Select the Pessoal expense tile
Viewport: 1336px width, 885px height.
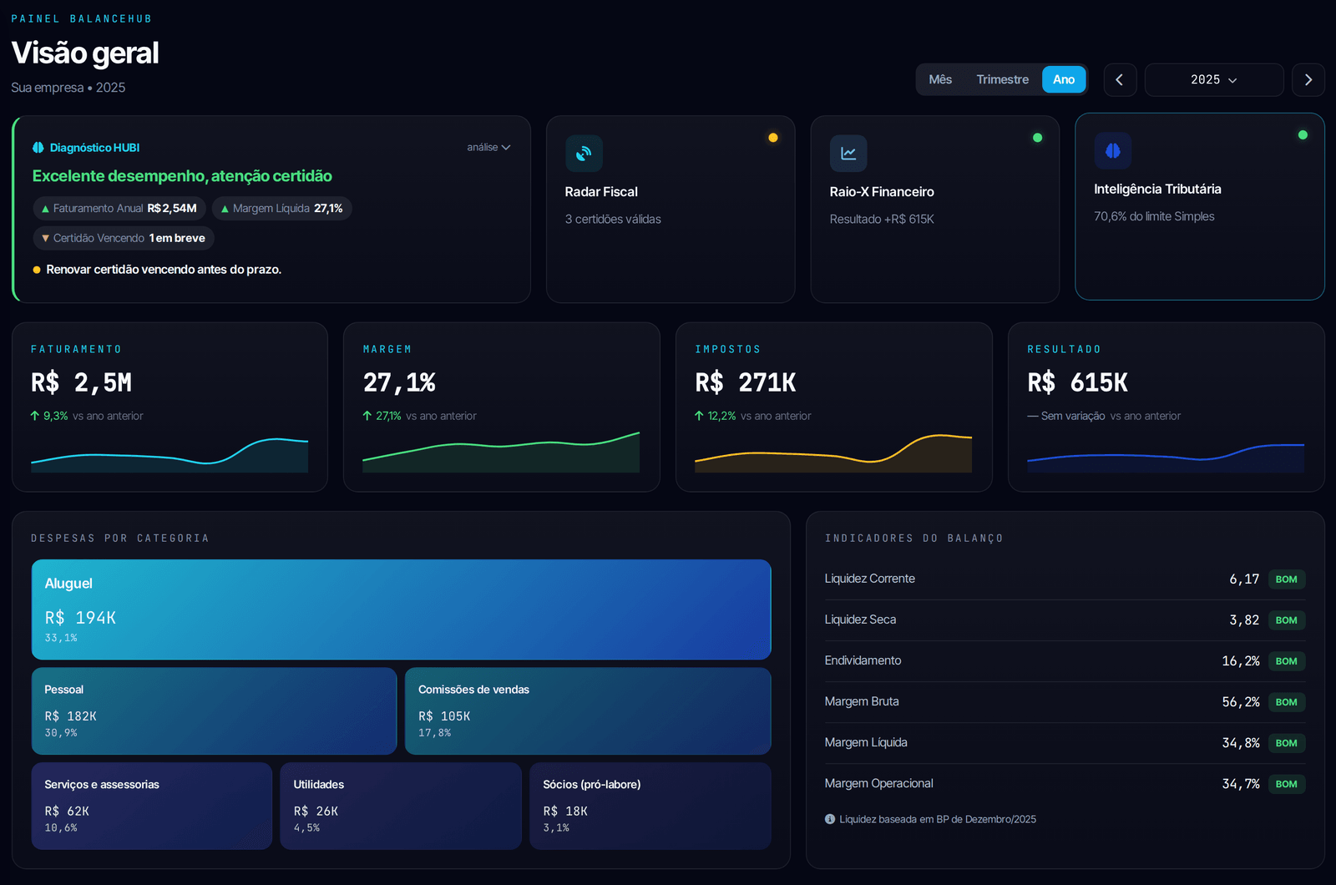(214, 711)
